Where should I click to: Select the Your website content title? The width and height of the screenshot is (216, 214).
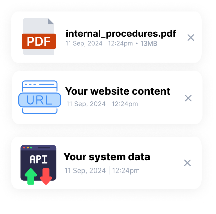click(118, 91)
